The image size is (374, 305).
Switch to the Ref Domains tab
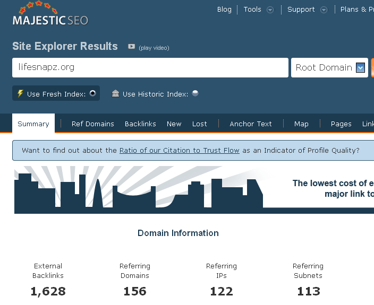point(93,124)
